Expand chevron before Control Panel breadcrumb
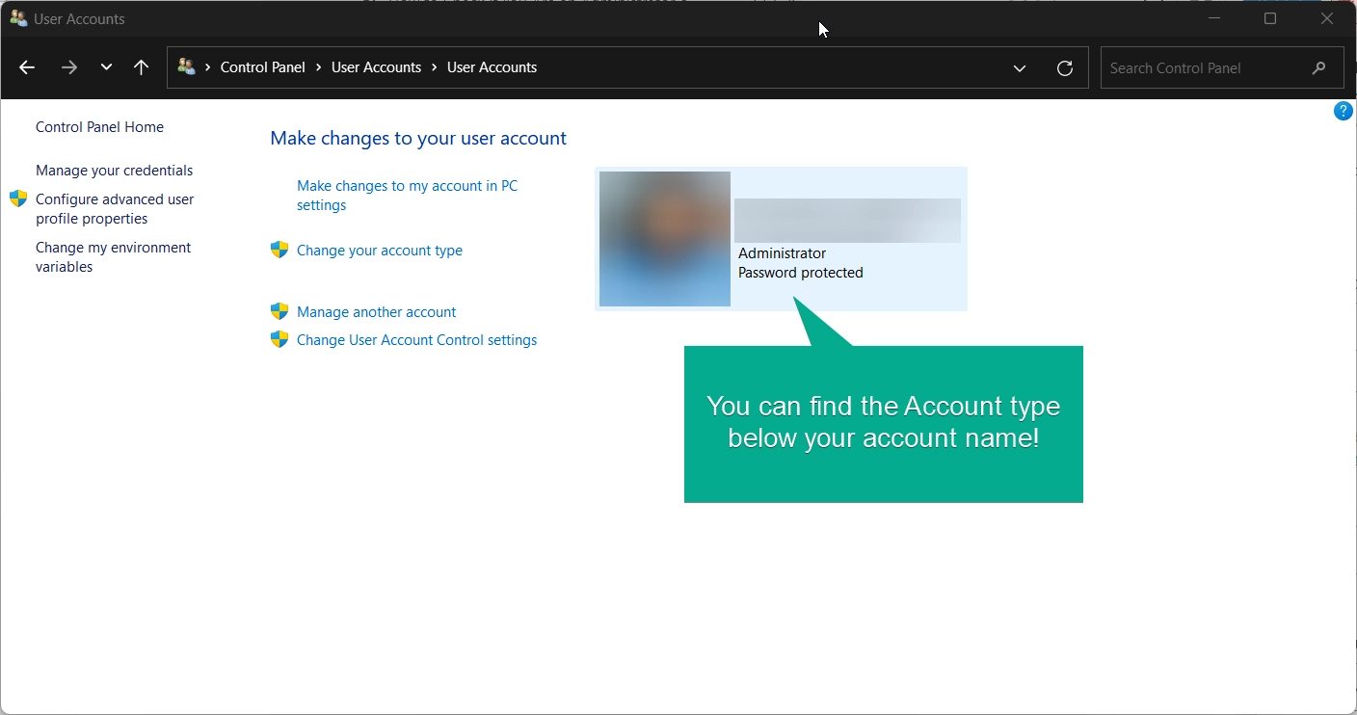Viewport: 1357px width, 715px height. point(208,67)
